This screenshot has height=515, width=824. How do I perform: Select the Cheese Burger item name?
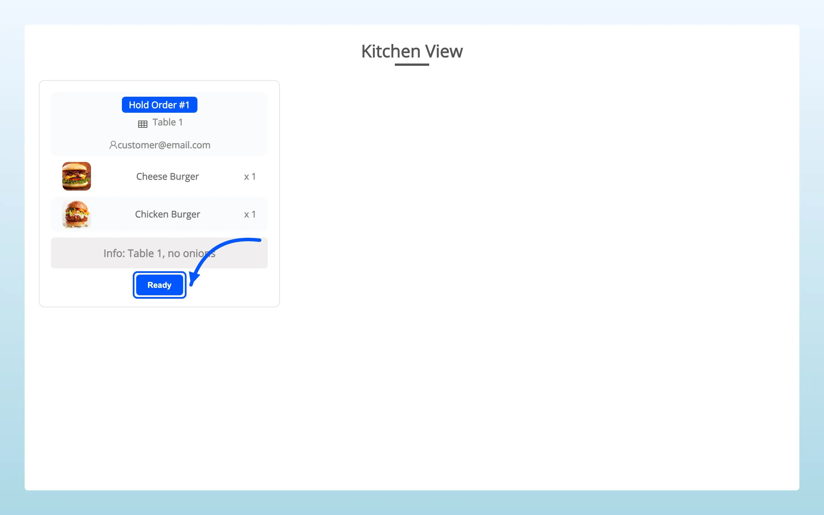pos(168,177)
